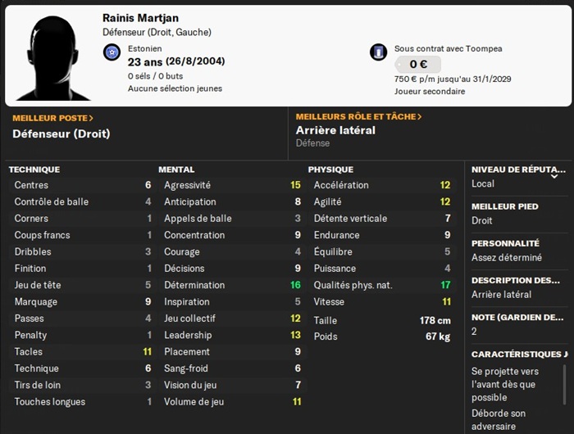Expand Meilleurs Rôle et Tâche
Screen dimensions: 574x434
point(358,117)
